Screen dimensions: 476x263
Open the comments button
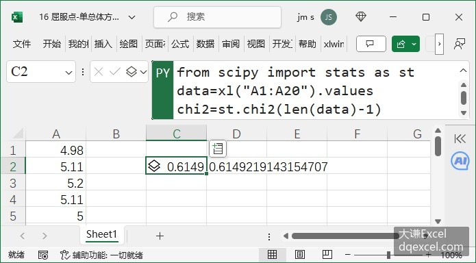click(371, 44)
